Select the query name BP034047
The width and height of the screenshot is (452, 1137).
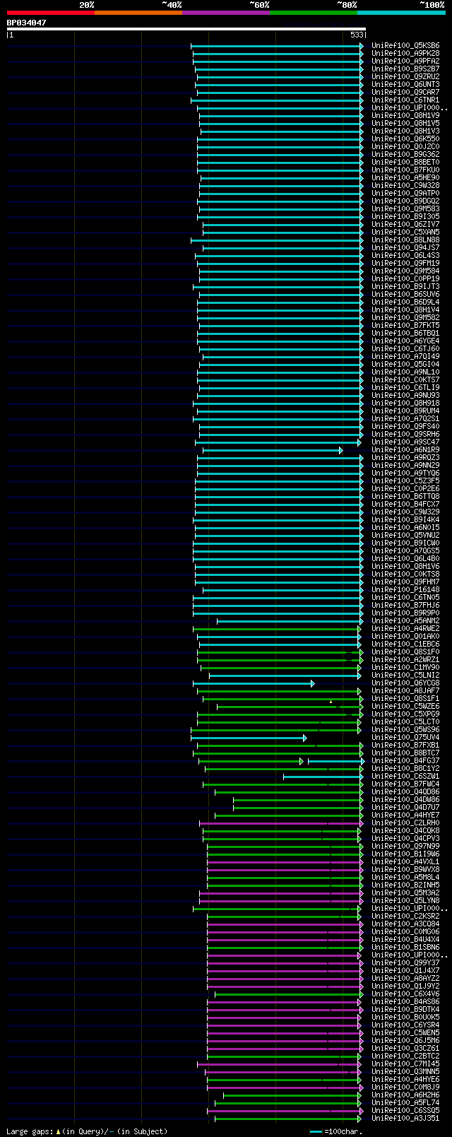(27, 23)
